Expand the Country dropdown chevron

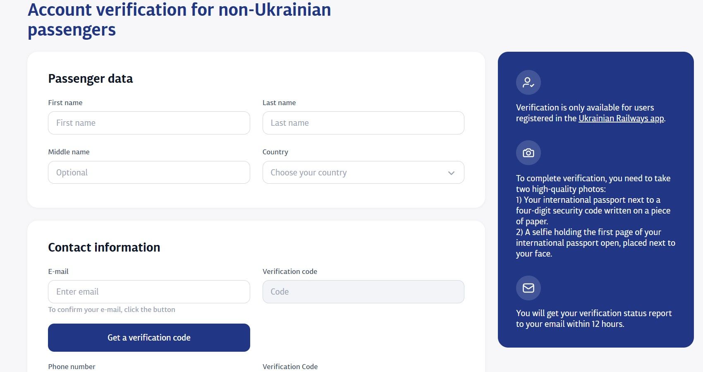pyautogui.click(x=451, y=173)
